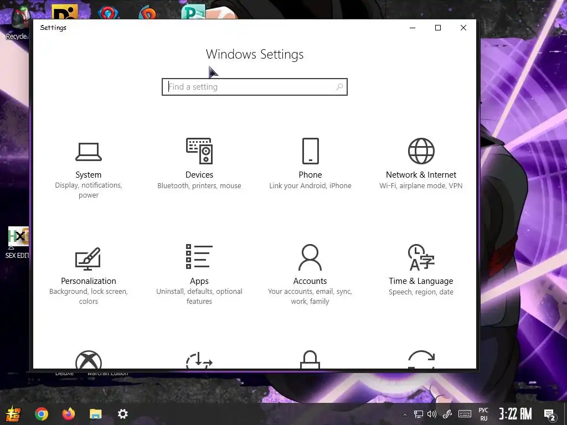
Task: Open the Start menu button on taskbar
Action: pyautogui.click(x=13, y=414)
